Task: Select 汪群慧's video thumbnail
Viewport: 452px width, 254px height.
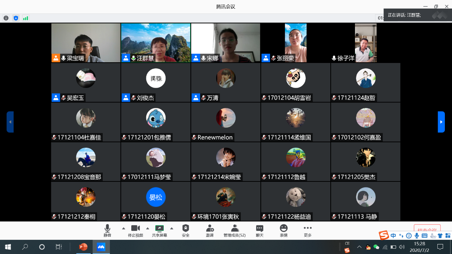Action: coord(156,43)
